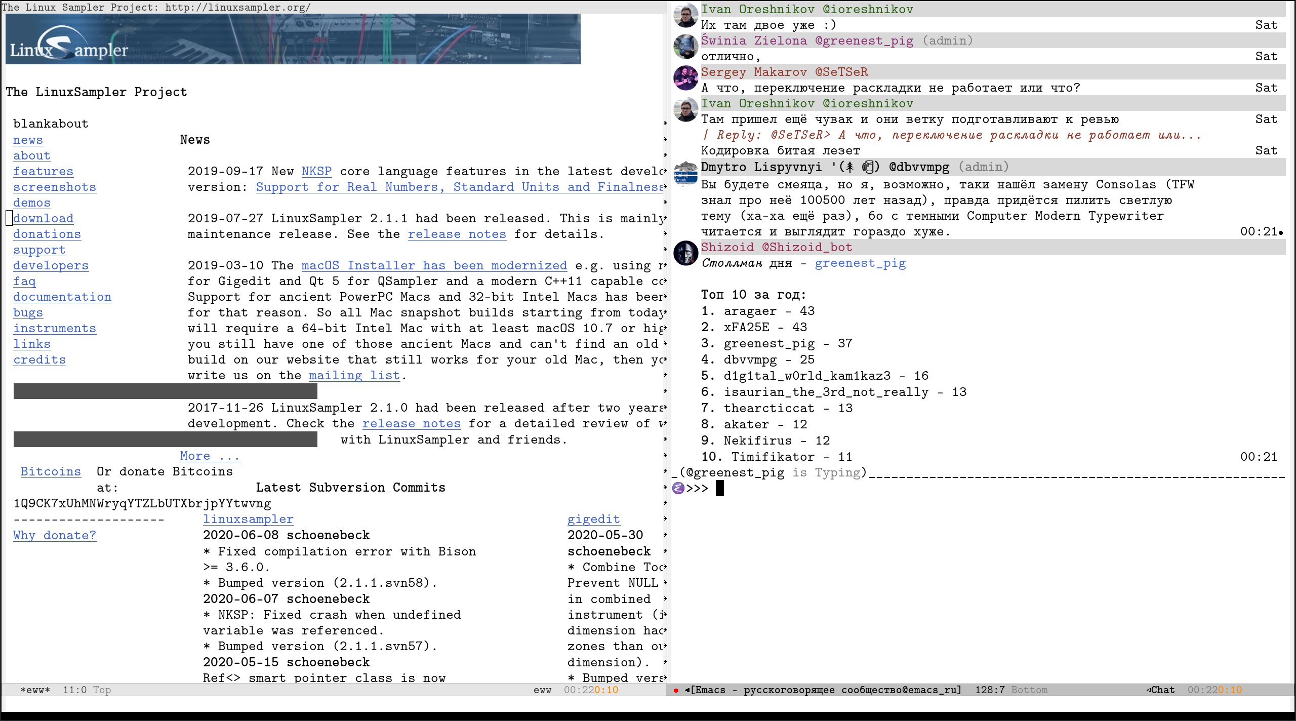Screen dimensions: 1296x721
Task: Click 'xFA25E - 43' list entry
Action: tap(765, 327)
